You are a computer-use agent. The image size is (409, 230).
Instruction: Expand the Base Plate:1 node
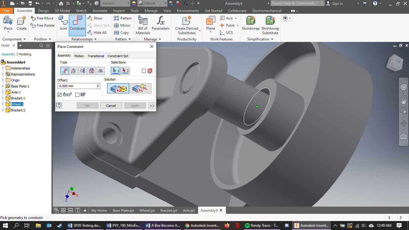[x=3, y=86]
